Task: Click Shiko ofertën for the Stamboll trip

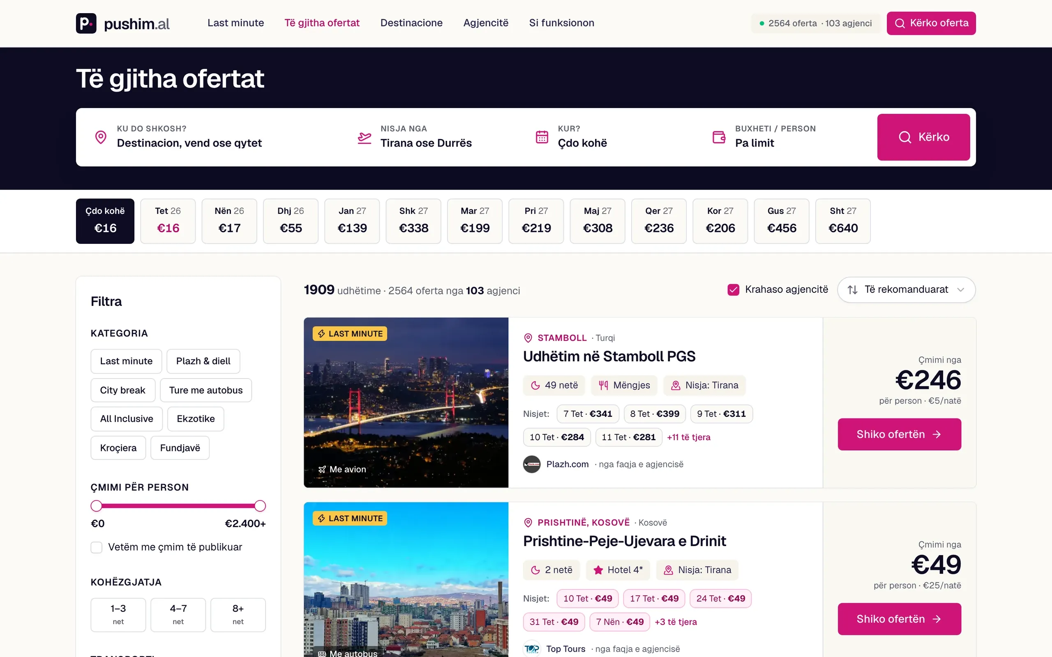Action: [900, 434]
